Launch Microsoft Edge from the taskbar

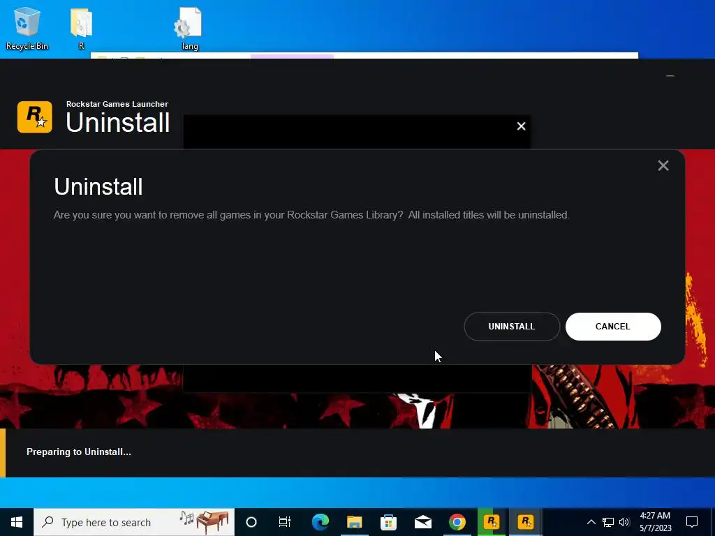click(x=320, y=522)
